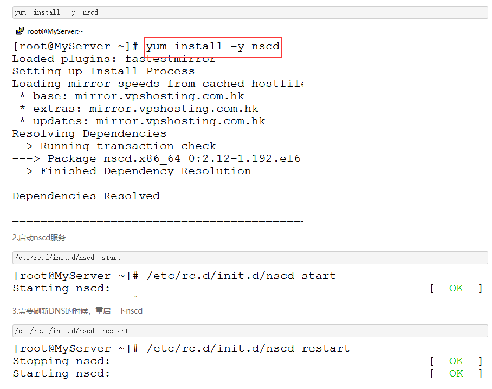Click the "Dependencies Resolved" text
This screenshot has height=389, width=492.
click(x=86, y=196)
